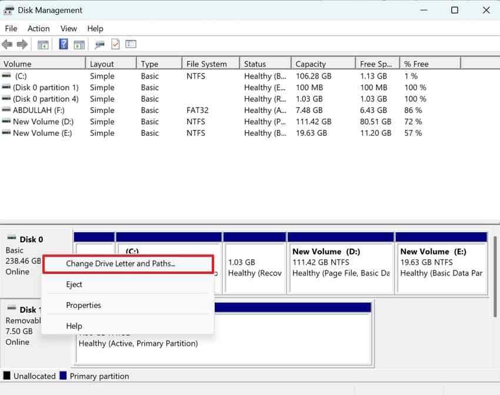Click the checkmark Properties toolbar icon
The image size is (500, 395).
(115, 44)
